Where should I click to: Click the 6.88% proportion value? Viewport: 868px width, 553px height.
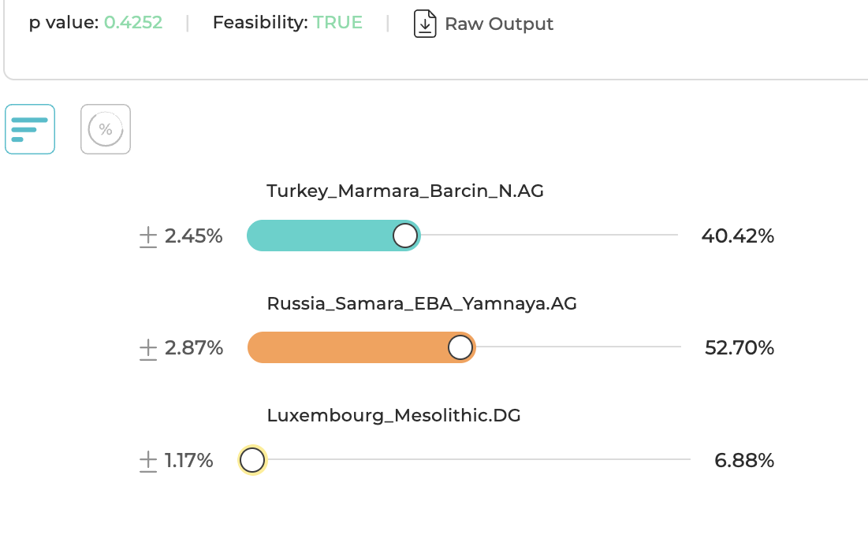coord(744,461)
